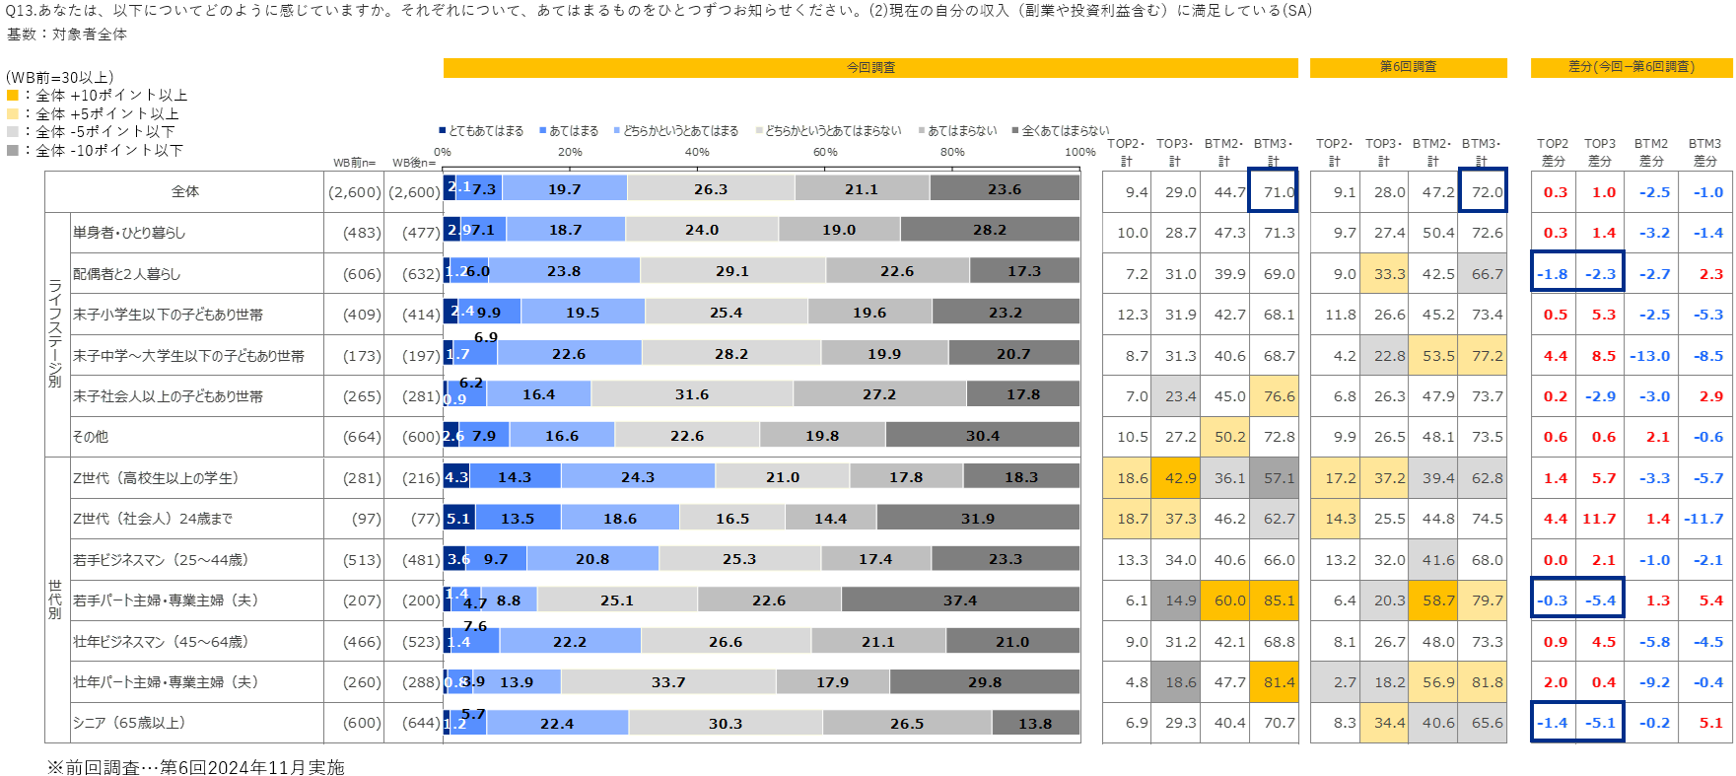Click the シニア（65歳以上） row label
This screenshot has width=1736, height=776.
129,723
